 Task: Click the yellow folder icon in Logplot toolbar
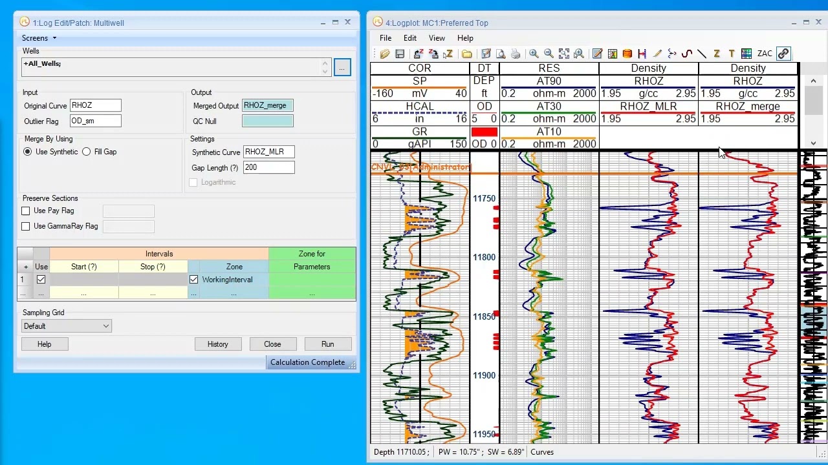(x=467, y=54)
